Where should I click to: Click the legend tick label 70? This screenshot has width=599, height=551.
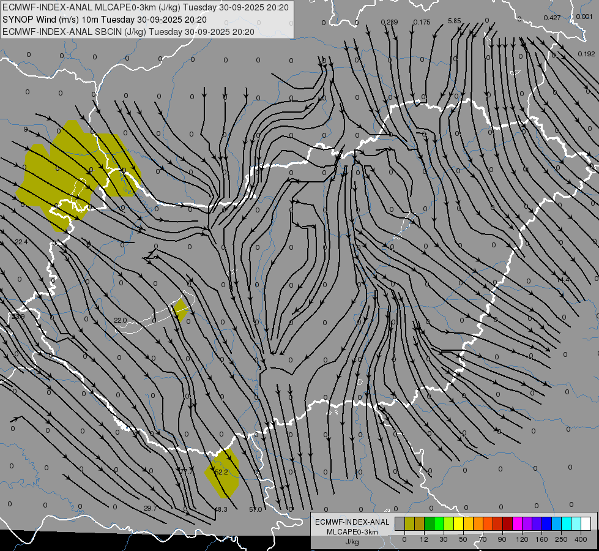tap(483, 539)
